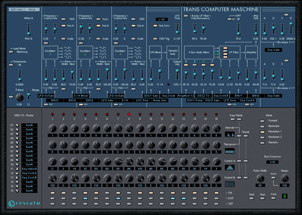
Task: Open the MIDI Help tab
Action: 17,10
